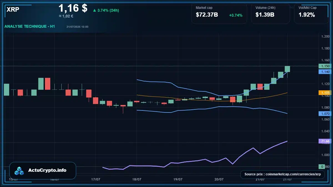The height and width of the screenshot is (187, 333).
Task: Click the 1.080 price axis label
Action: coord(325,107)
